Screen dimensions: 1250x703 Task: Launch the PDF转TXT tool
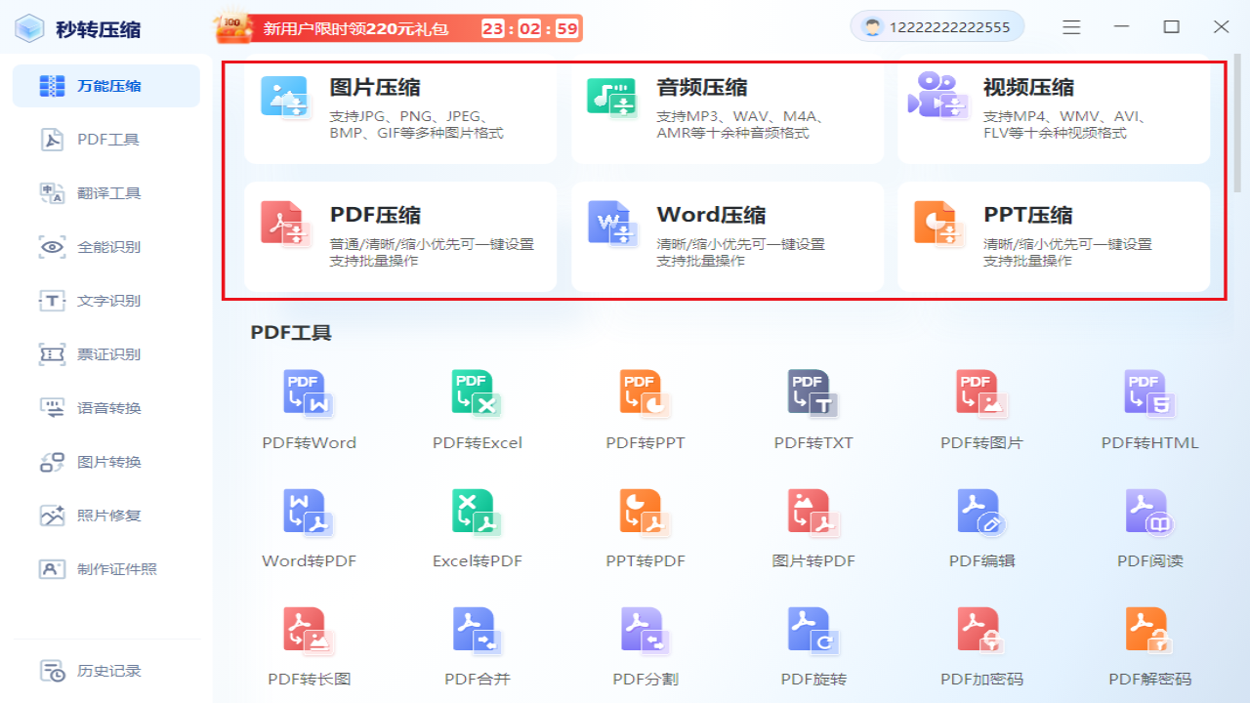click(x=812, y=400)
